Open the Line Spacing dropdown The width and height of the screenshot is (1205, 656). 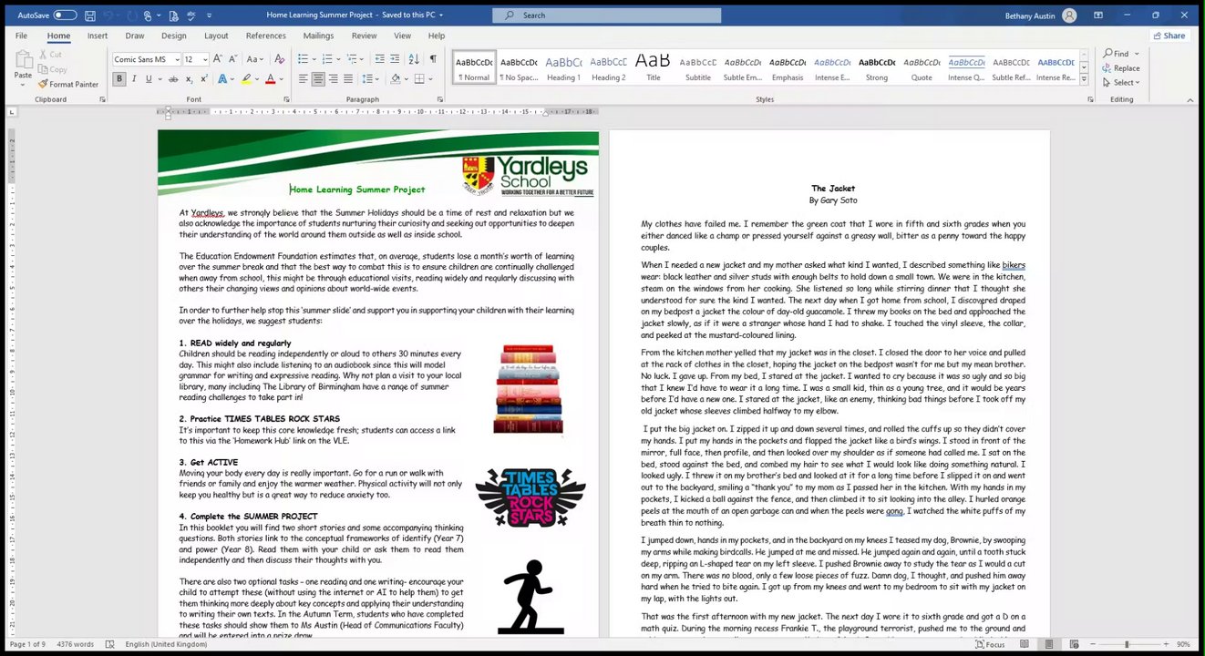(371, 79)
